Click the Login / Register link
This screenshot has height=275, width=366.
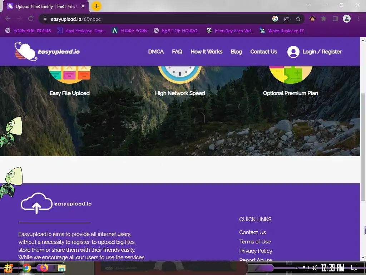322,52
